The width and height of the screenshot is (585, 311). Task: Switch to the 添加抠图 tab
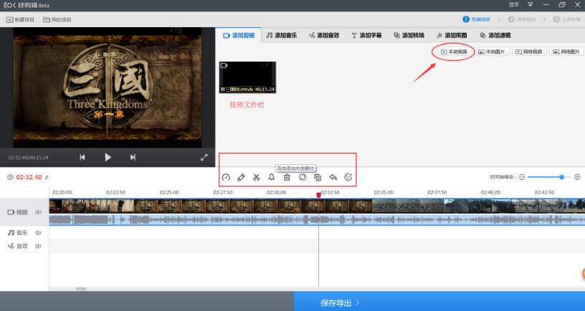[x=452, y=35]
